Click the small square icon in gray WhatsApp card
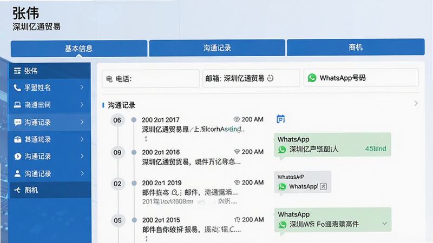The width and height of the screenshot is (433, 243). pos(323,186)
